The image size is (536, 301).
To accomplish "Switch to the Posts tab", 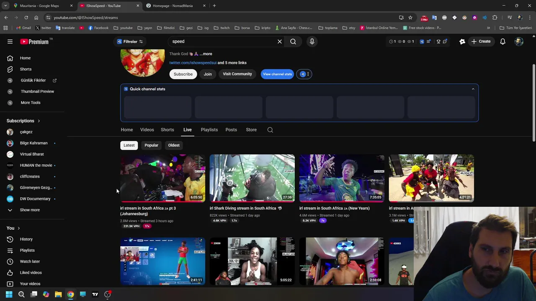I will [231, 130].
